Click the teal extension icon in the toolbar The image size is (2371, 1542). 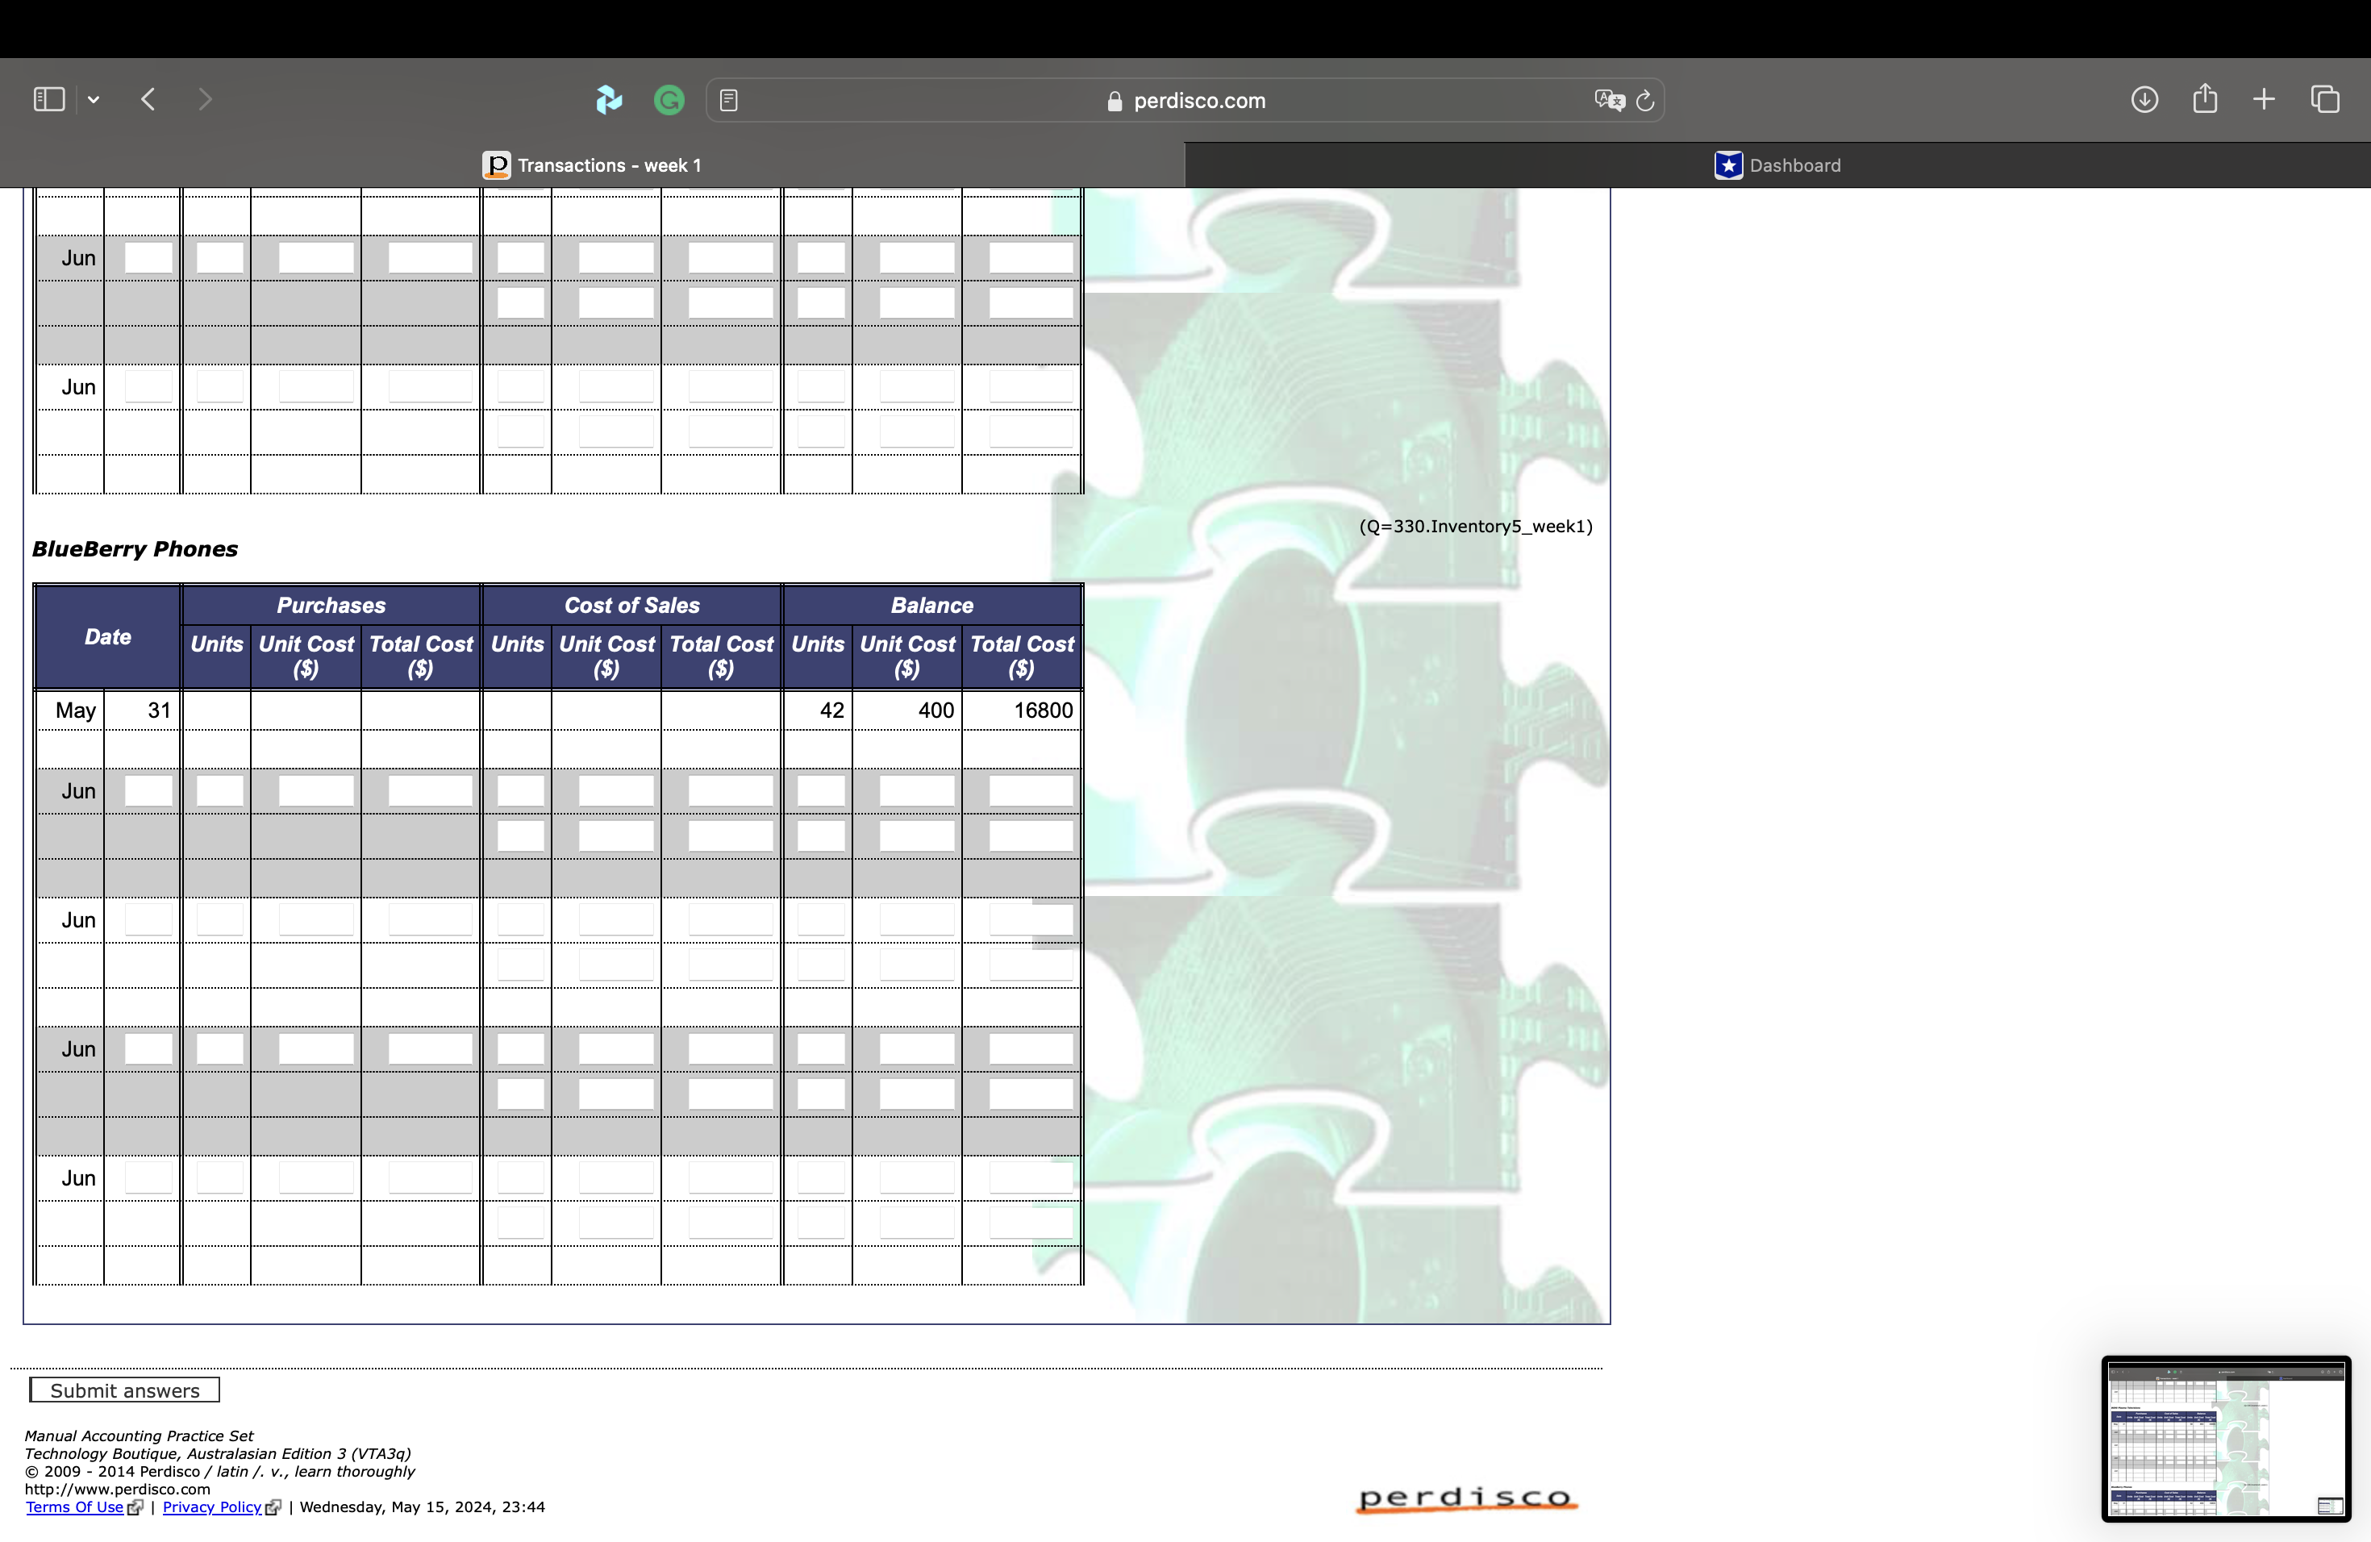click(x=609, y=98)
